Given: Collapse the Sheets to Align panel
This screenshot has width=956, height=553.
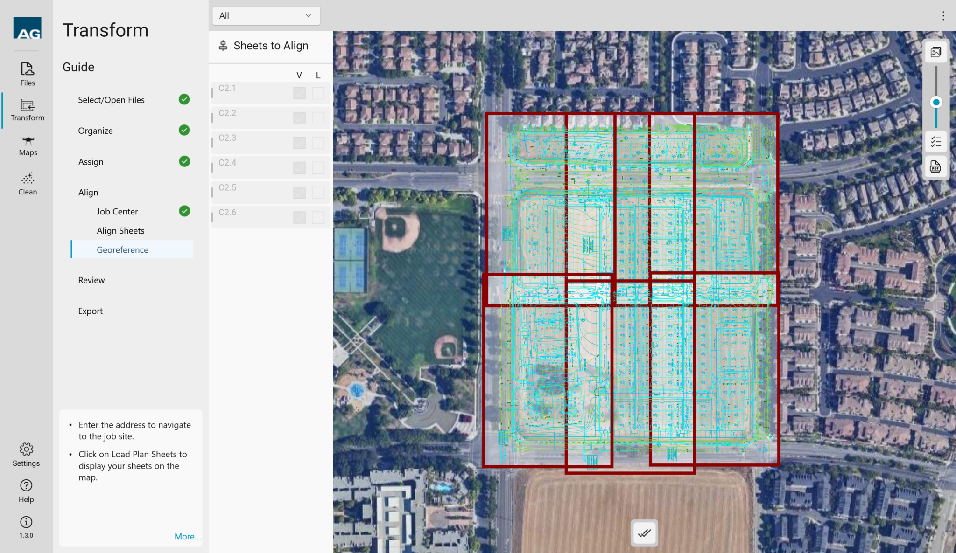Looking at the screenshot, I should 223,45.
